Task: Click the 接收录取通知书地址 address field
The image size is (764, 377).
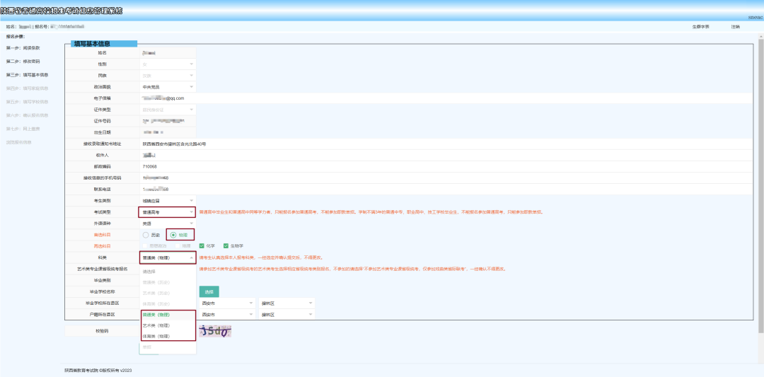Action: (x=446, y=144)
